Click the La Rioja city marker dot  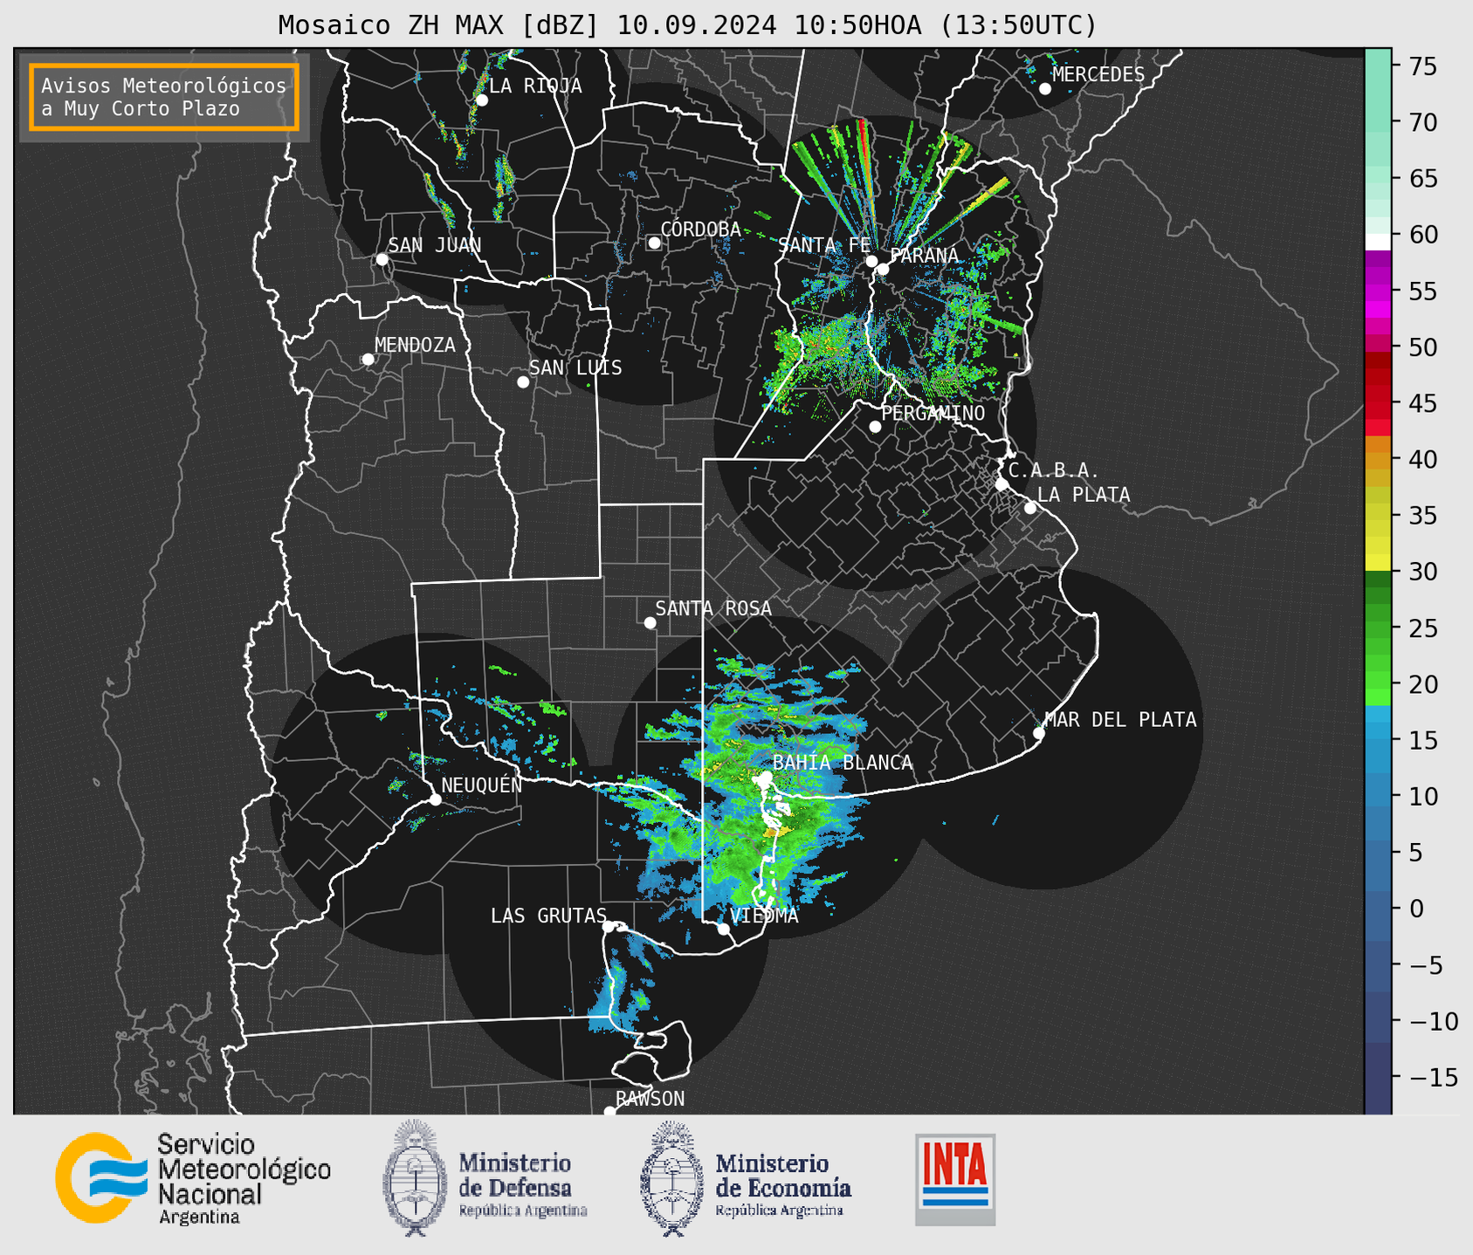click(481, 100)
